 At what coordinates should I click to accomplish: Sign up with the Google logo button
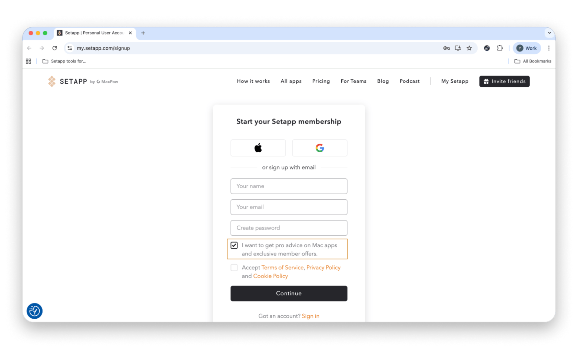coord(319,148)
